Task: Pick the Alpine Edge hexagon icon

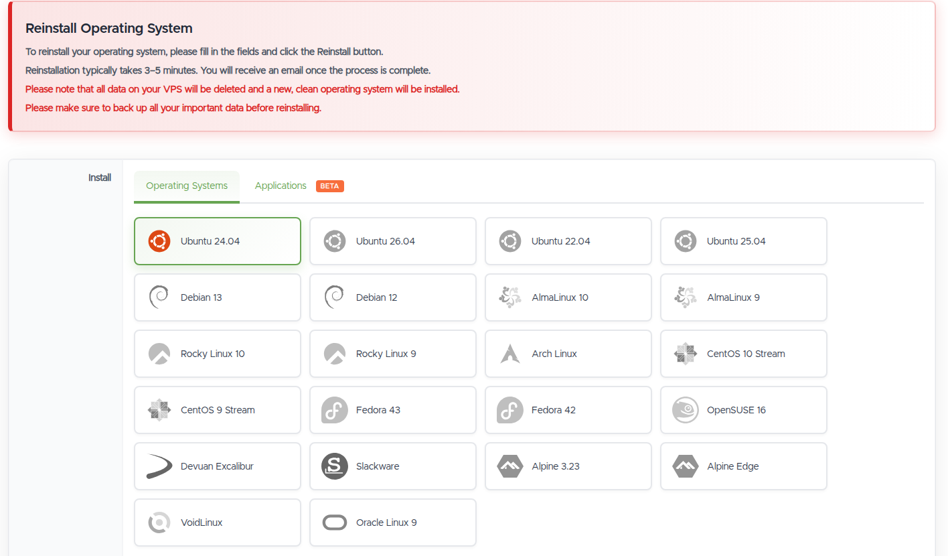Action: [x=686, y=466]
